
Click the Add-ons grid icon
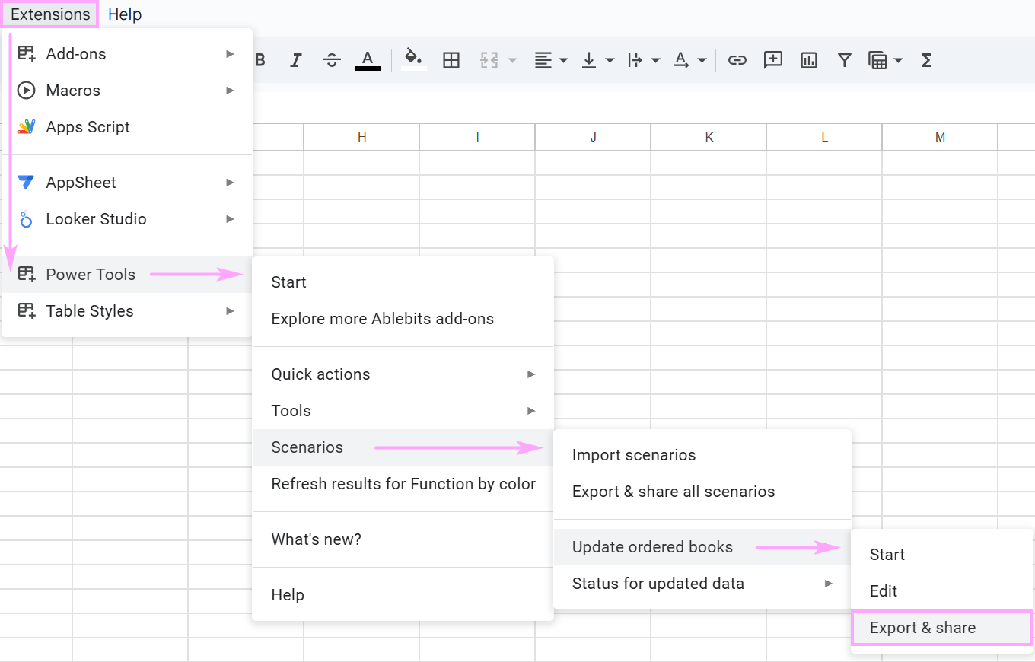coord(27,53)
